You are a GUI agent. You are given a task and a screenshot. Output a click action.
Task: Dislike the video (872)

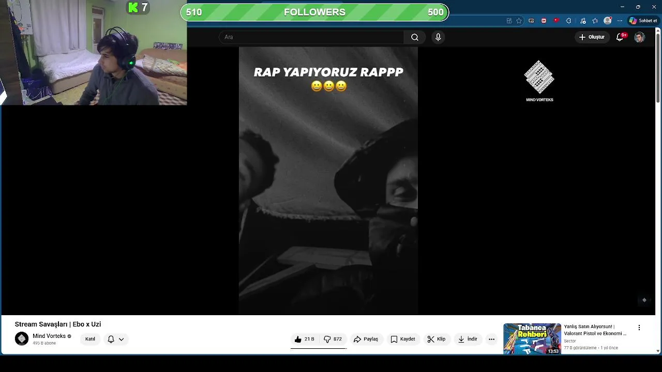pyautogui.click(x=333, y=339)
